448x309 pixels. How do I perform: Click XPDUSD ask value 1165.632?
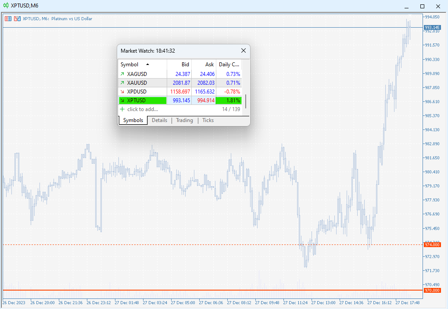click(x=204, y=92)
